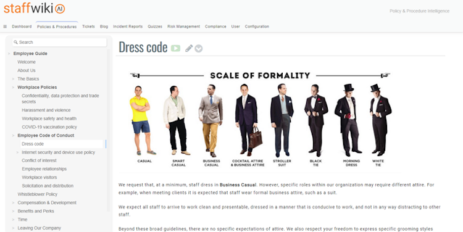Open the Risk Management tab
The width and height of the screenshot is (463, 232).
coord(184,27)
